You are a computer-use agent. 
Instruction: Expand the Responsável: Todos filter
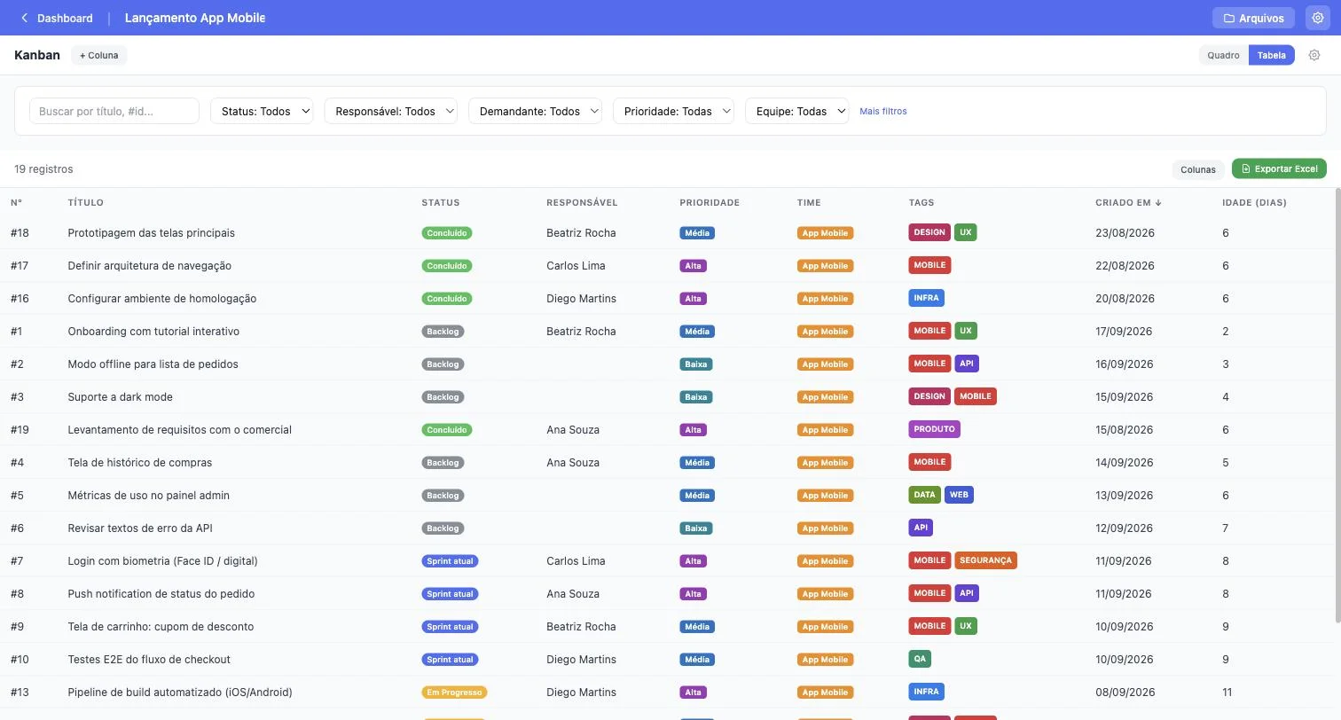[390, 111]
